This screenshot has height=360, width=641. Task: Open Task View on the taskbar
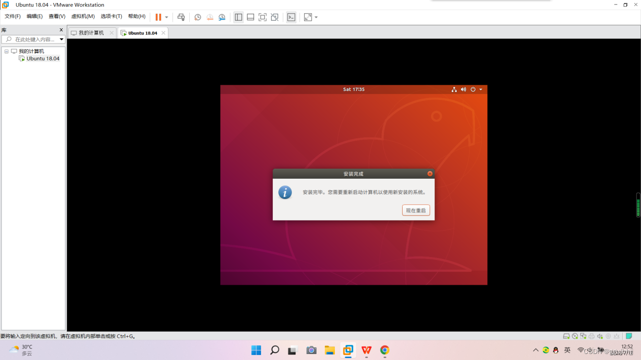tap(292, 350)
